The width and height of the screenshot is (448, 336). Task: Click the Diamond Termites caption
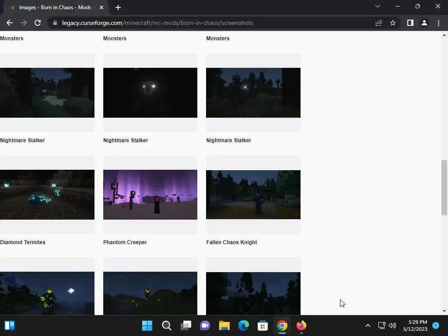[23, 242]
